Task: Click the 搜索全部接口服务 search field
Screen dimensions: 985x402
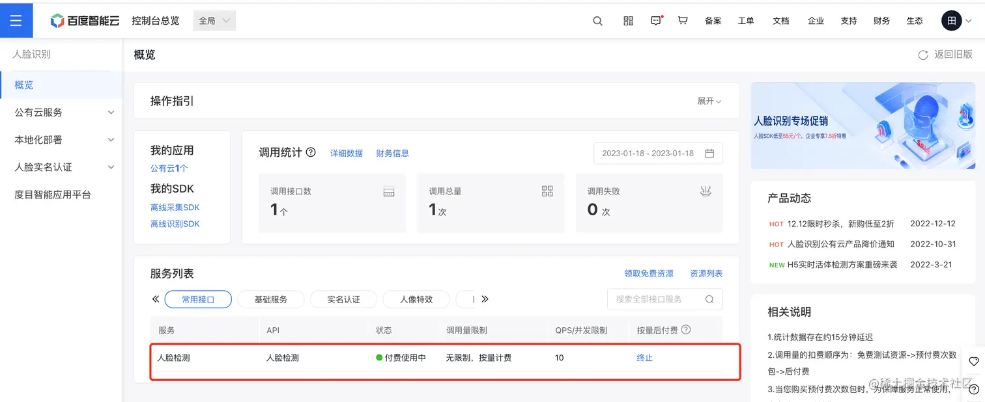Action: point(664,299)
